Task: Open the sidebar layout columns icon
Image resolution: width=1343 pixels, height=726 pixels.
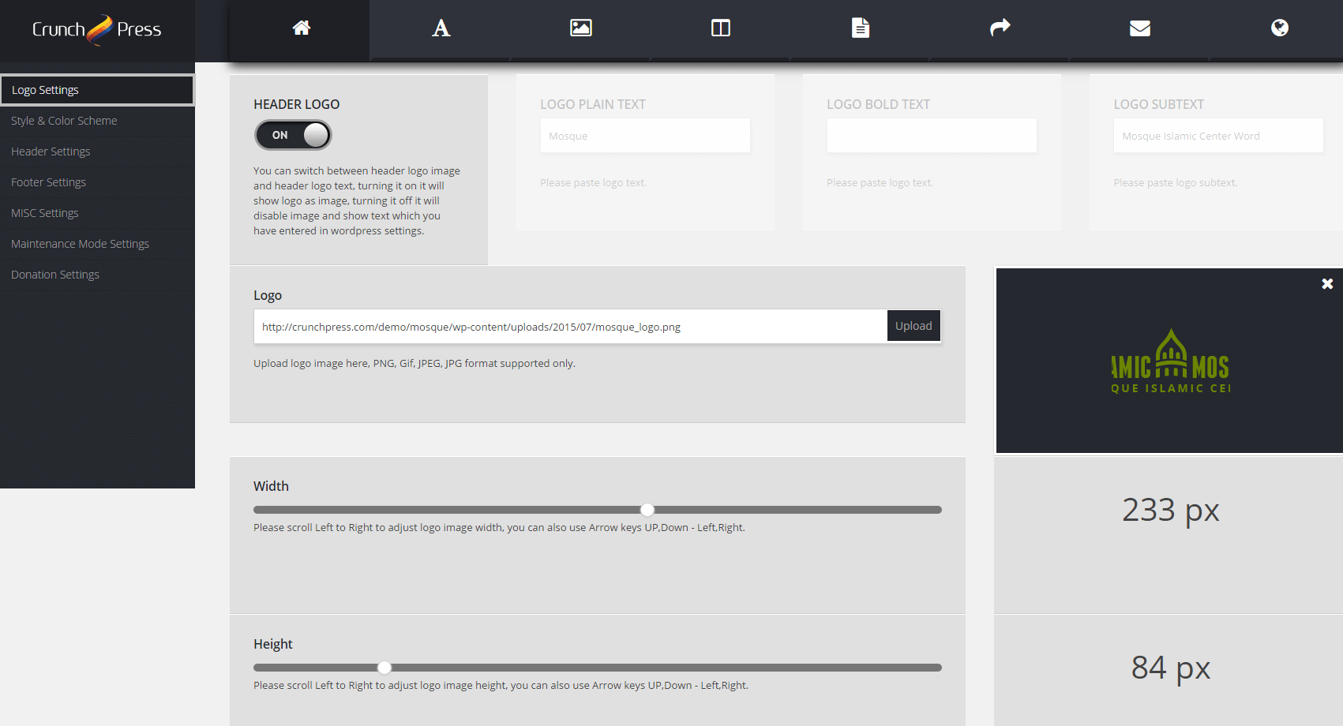Action: [x=720, y=28]
